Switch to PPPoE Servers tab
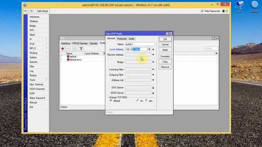The height and width of the screenshot is (147, 262). 80,43
